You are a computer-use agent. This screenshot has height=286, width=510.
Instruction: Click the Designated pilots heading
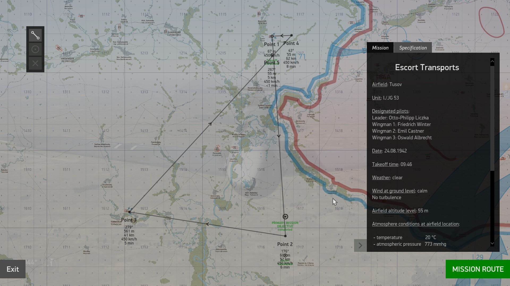pos(390,111)
